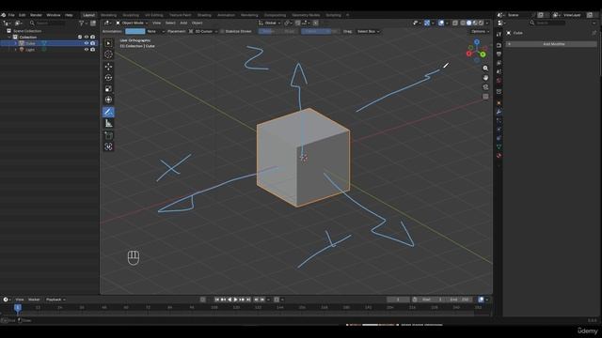This screenshot has width=602, height=338.
Task: Click the blue Z axis on navigation gizmo
Action: click(x=477, y=42)
